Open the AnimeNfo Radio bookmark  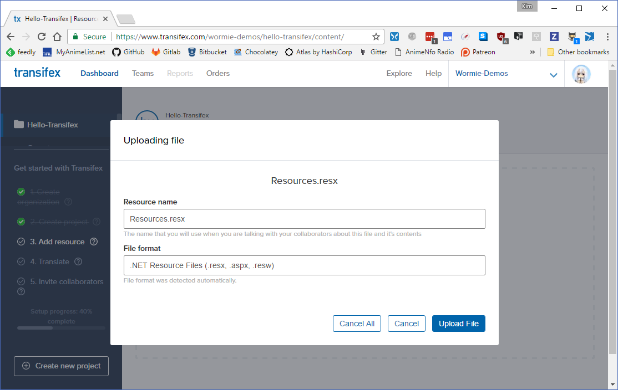click(x=424, y=52)
